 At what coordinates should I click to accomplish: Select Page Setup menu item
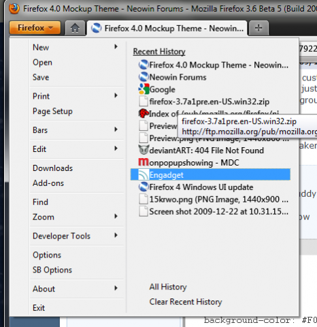[52, 111]
